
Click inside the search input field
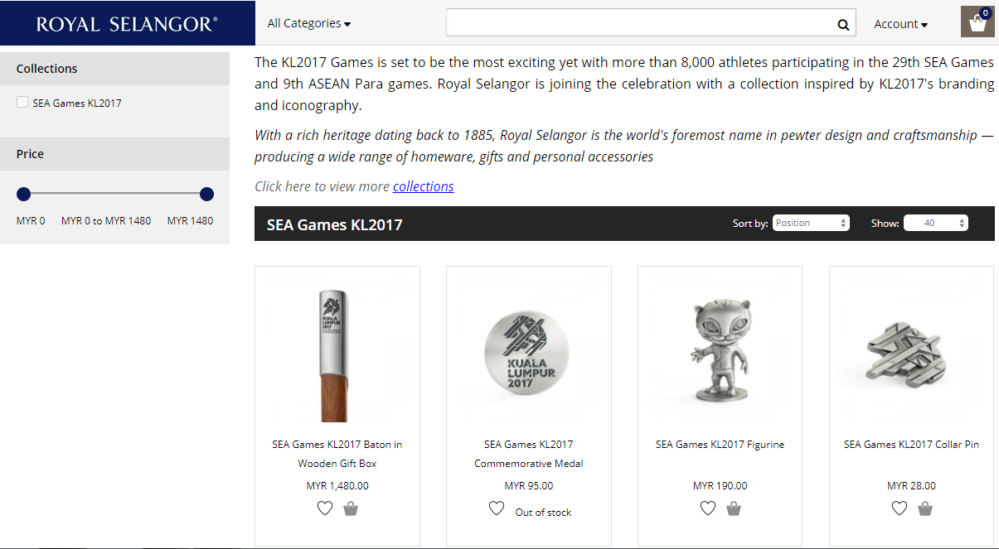638,23
